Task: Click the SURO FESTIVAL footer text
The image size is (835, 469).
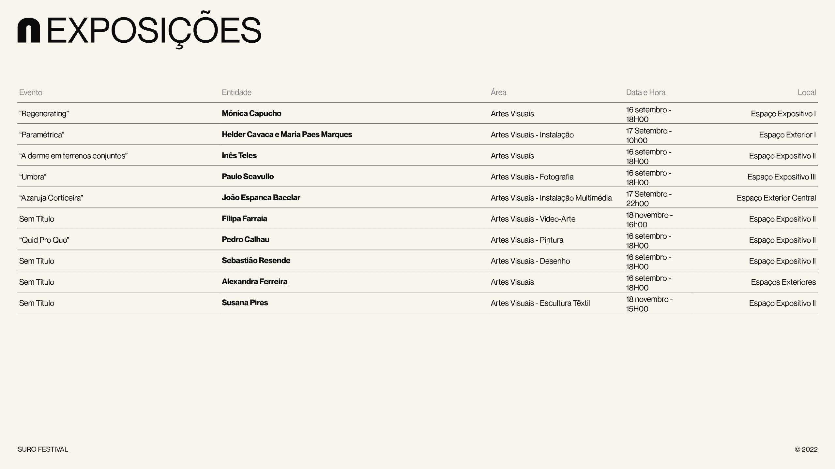Action: coord(43,449)
